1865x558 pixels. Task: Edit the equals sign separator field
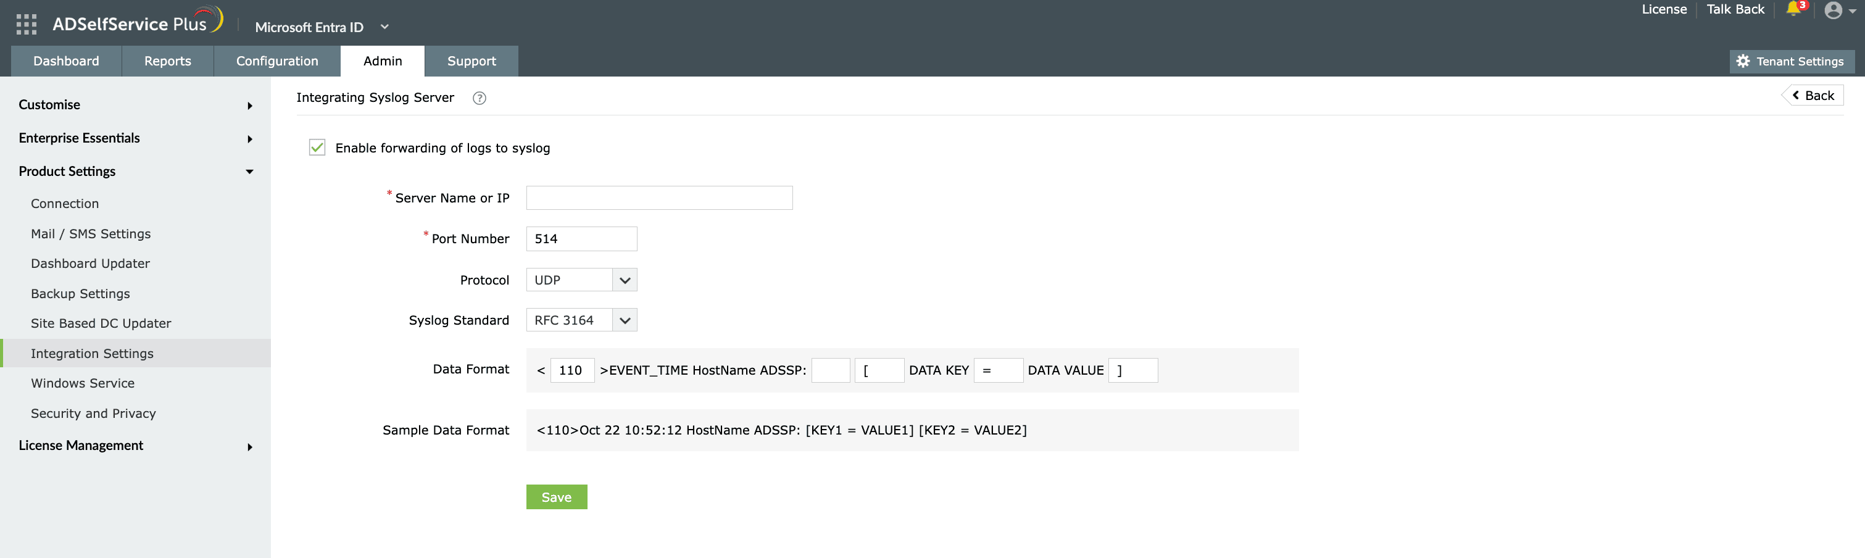coord(998,370)
